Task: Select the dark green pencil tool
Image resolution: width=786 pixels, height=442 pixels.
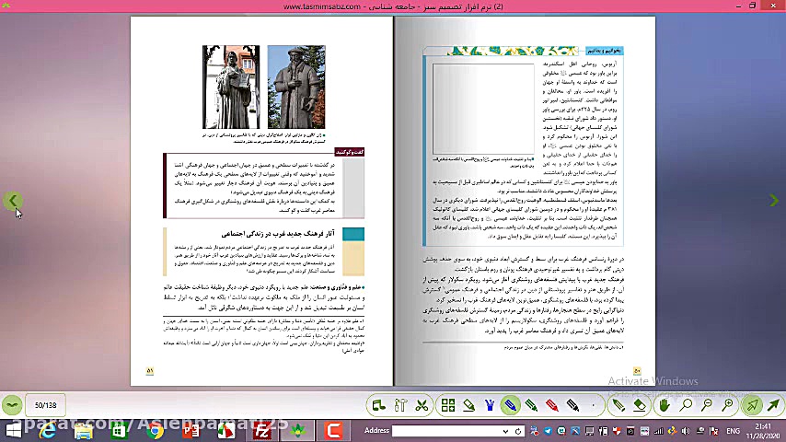Action: (x=618, y=405)
